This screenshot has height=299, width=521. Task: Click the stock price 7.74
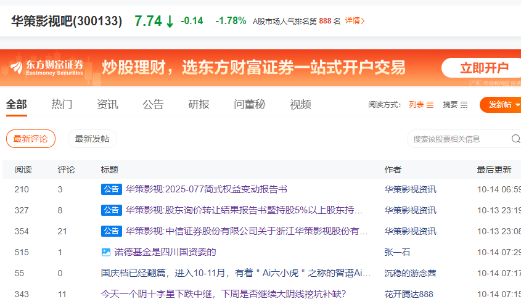tap(148, 21)
